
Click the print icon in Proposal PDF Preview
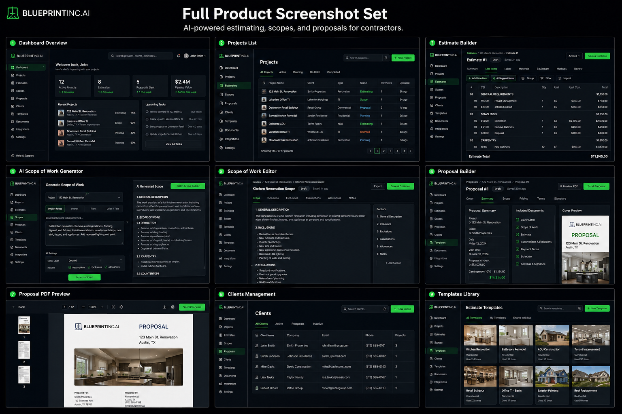(173, 307)
